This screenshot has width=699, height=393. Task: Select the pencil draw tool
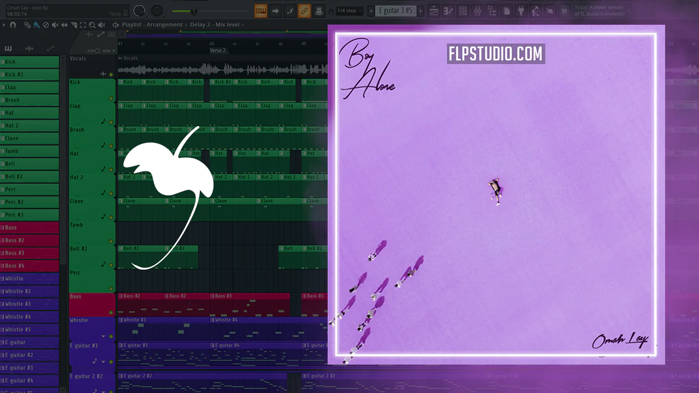pos(27,25)
